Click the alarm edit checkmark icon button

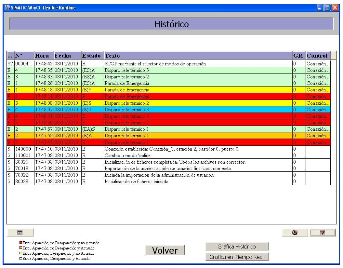tap(323, 232)
